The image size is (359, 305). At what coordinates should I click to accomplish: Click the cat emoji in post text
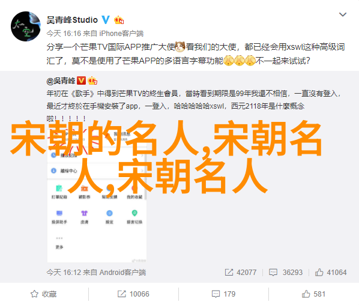179,47
